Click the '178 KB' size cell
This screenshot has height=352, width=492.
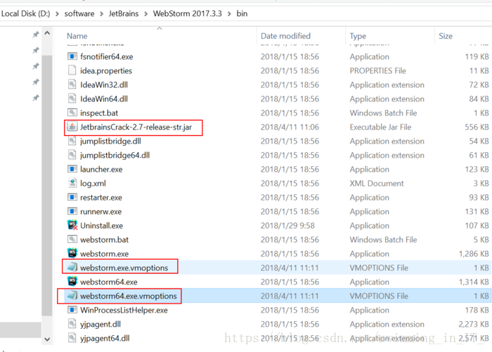click(x=477, y=310)
